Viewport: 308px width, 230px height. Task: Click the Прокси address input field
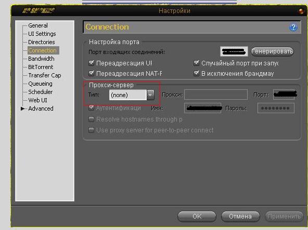tap(216, 94)
